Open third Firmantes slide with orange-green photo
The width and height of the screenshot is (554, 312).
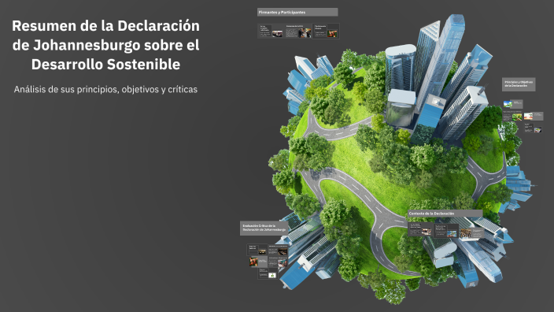pos(326,32)
